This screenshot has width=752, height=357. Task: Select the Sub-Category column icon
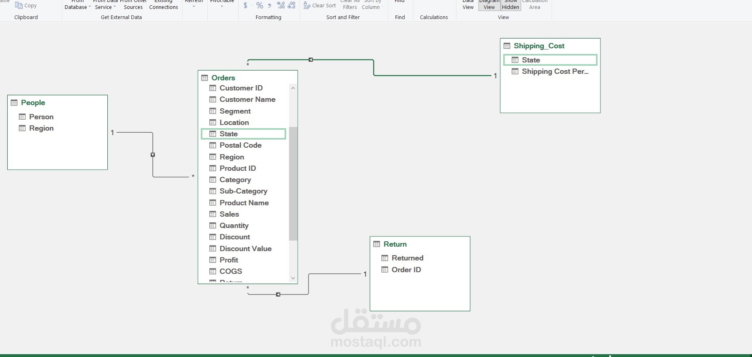point(213,191)
